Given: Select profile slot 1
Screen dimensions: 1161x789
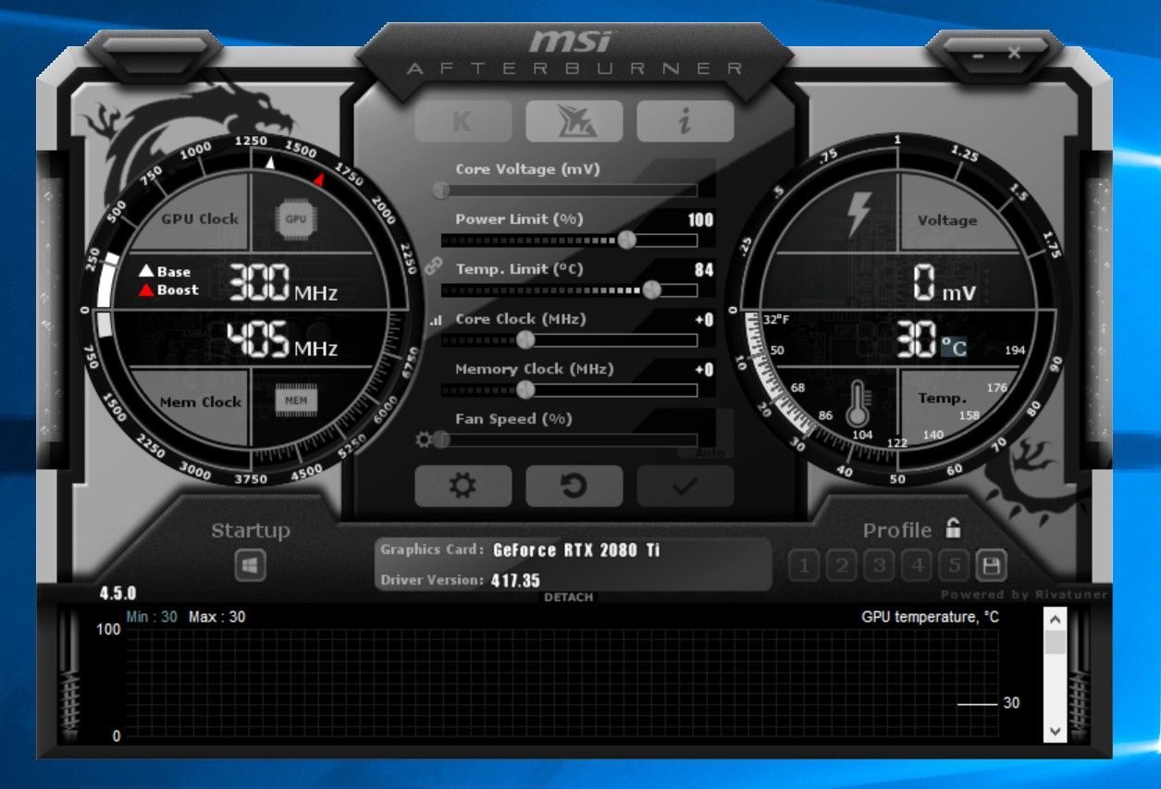Looking at the screenshot, I should coord(804,565).
